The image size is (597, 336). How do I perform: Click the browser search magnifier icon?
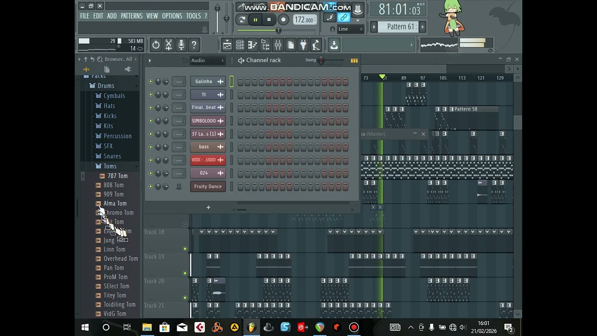pos(100,59)
